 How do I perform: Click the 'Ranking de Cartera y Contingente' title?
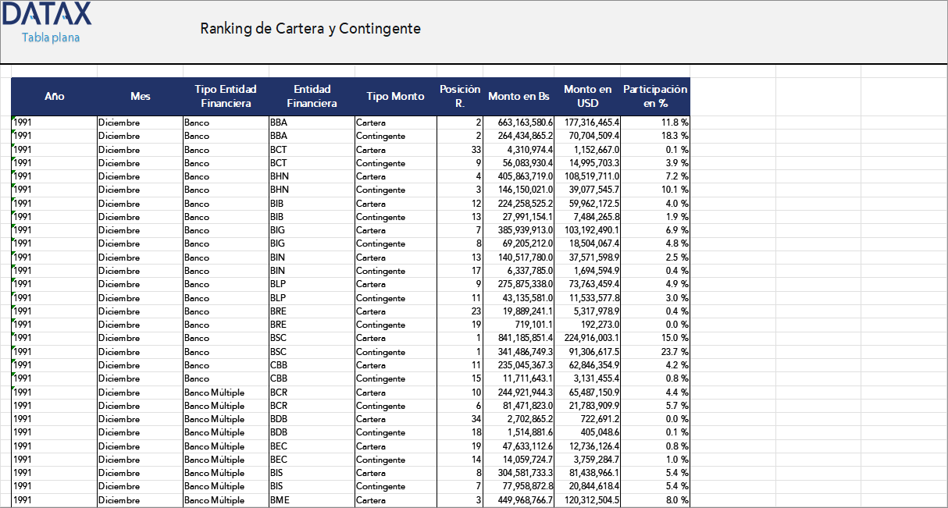(x=311, y=29)
